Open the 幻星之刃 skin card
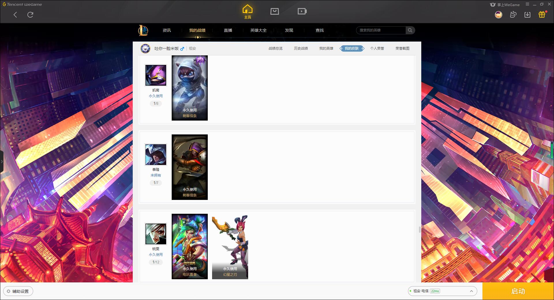 pyautogui.click(x=230, y=246)
